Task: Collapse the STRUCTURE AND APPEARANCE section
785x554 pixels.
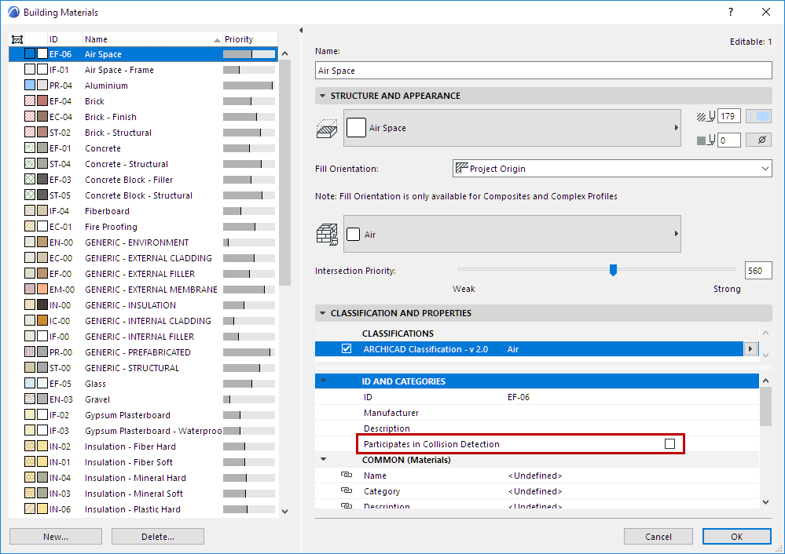Action: [323, 95]
